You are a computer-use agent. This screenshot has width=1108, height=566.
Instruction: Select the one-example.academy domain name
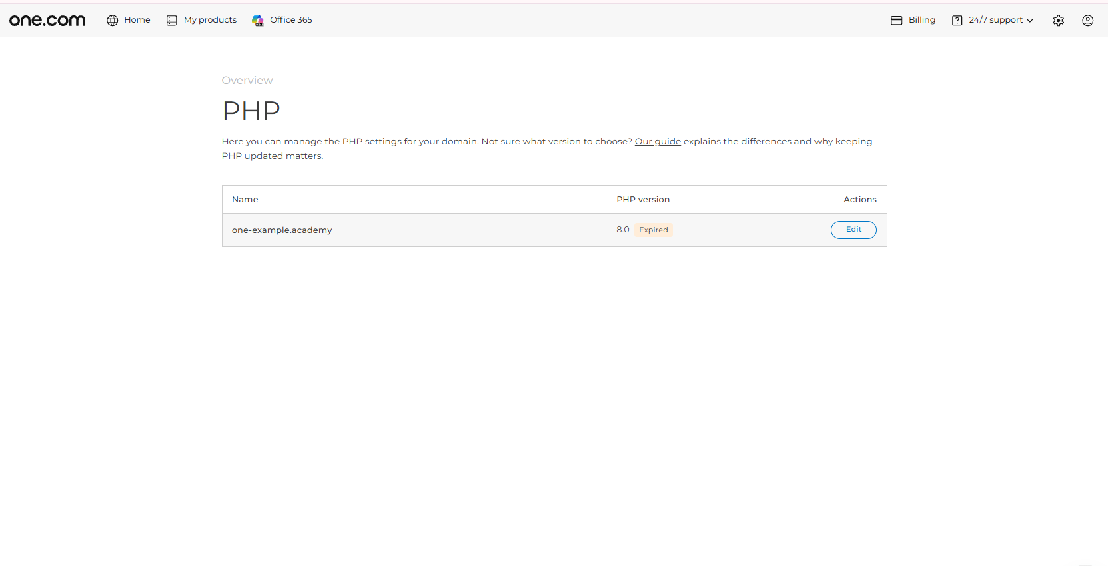[x=282, y=230]
